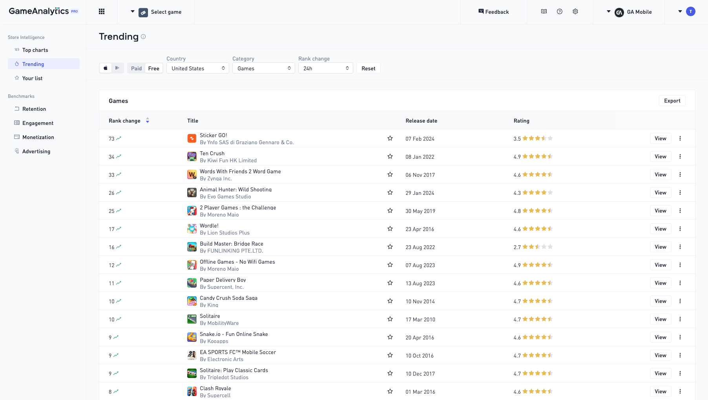
Task: Expand the Select game dropdown
Action: [133, 11]
